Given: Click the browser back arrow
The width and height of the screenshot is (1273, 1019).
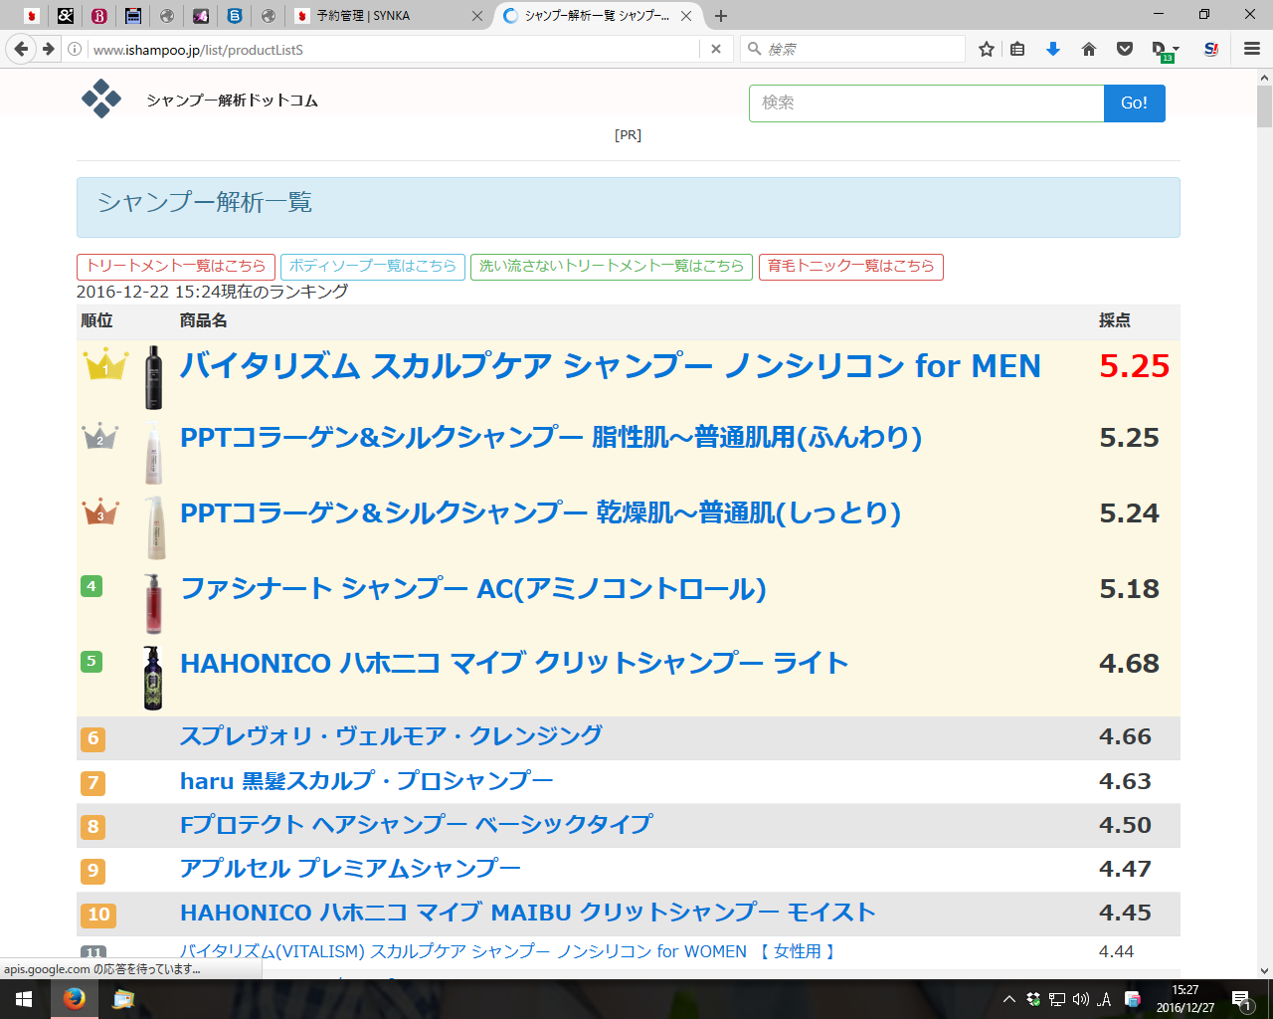Looking at the screenshot, I should click(21, 49).
